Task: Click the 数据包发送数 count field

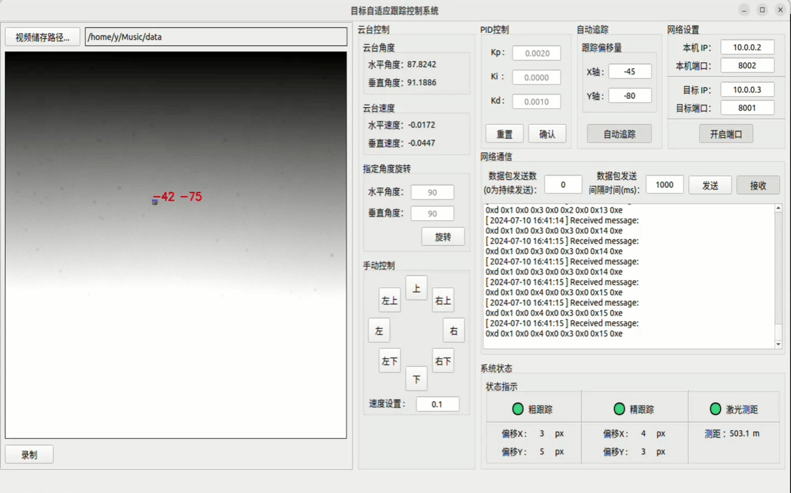Action: 563,185
